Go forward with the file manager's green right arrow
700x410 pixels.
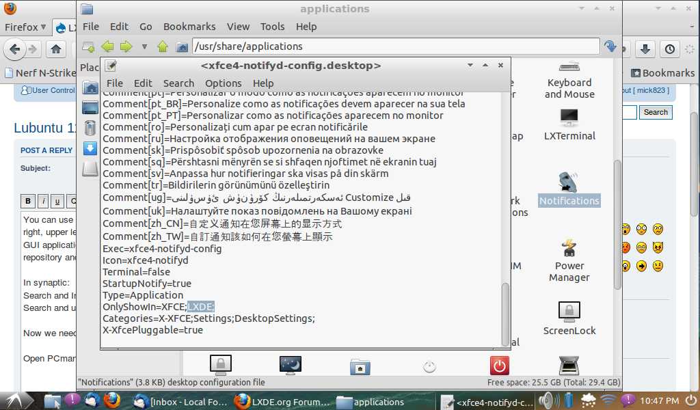126,46
